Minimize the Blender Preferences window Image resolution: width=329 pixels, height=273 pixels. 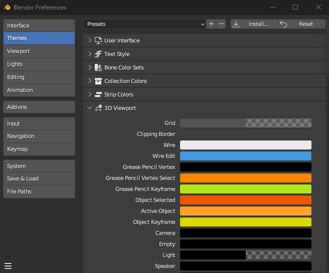[273, 7]
